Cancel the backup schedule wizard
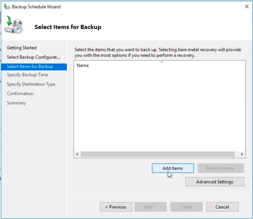Image resolution: width=253 pixels, height=219 pixels. [222, 207]
